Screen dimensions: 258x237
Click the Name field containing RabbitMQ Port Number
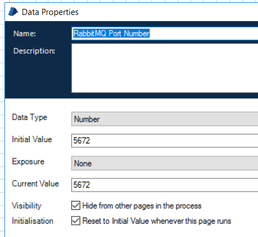click(x=165, y=33)
